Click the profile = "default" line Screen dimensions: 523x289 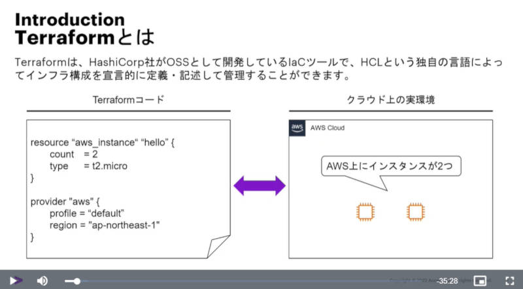click(x=87, y=213)
